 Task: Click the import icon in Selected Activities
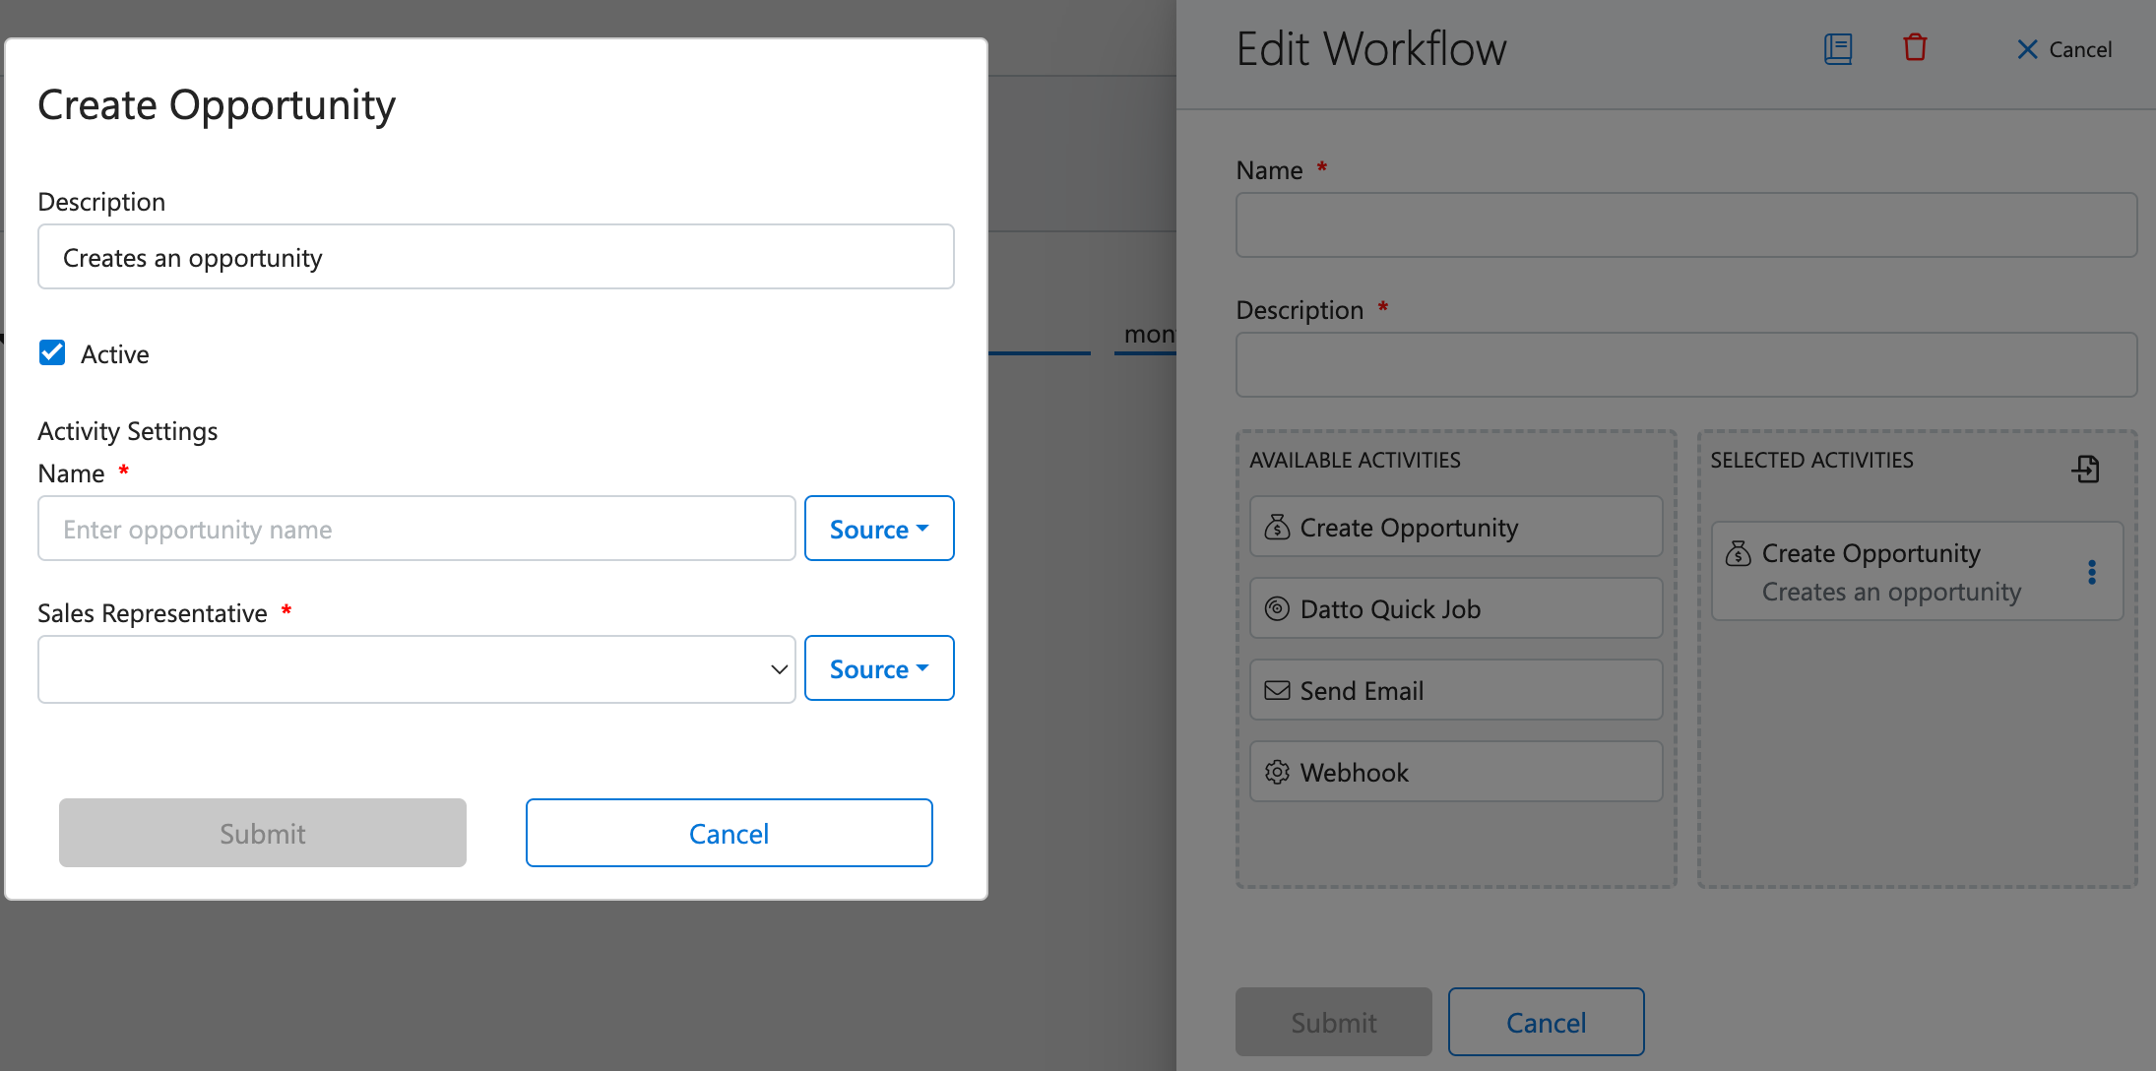(2085, 469)
